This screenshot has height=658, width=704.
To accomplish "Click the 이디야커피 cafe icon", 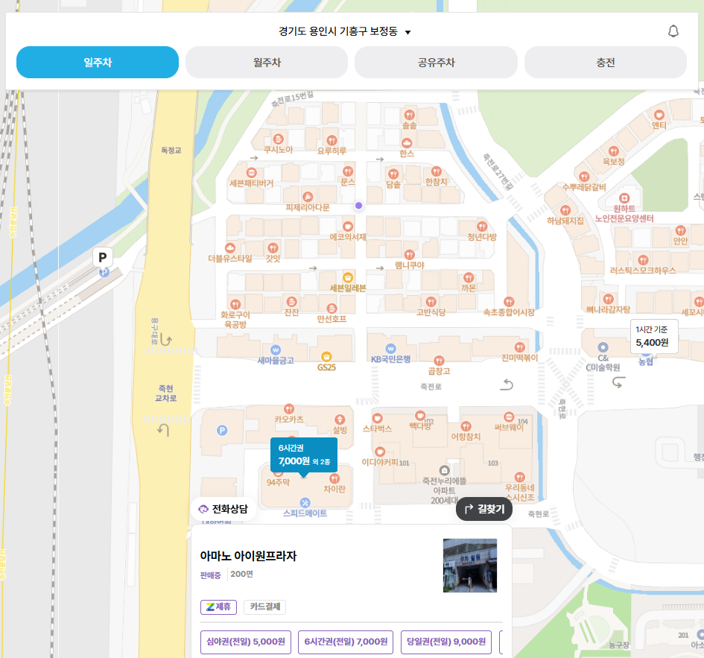I will click(380, 452).
